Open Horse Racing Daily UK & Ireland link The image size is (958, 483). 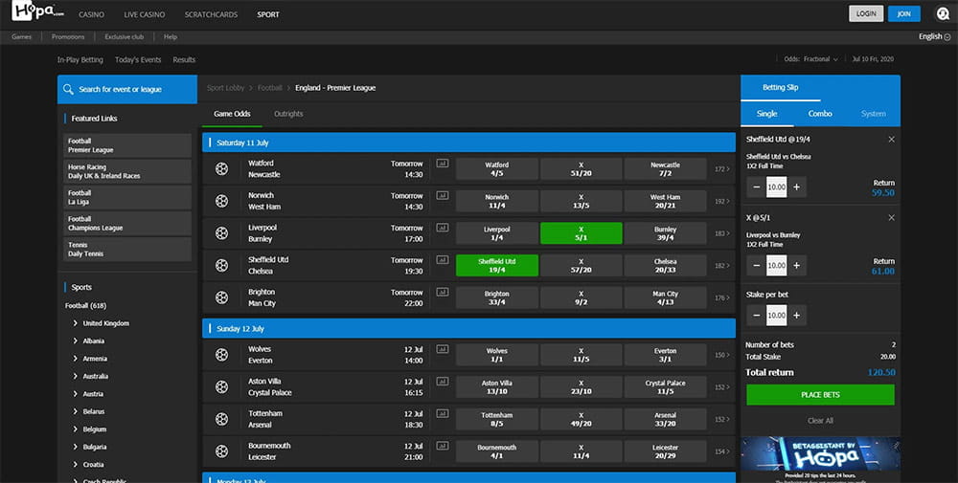[127, 171]
